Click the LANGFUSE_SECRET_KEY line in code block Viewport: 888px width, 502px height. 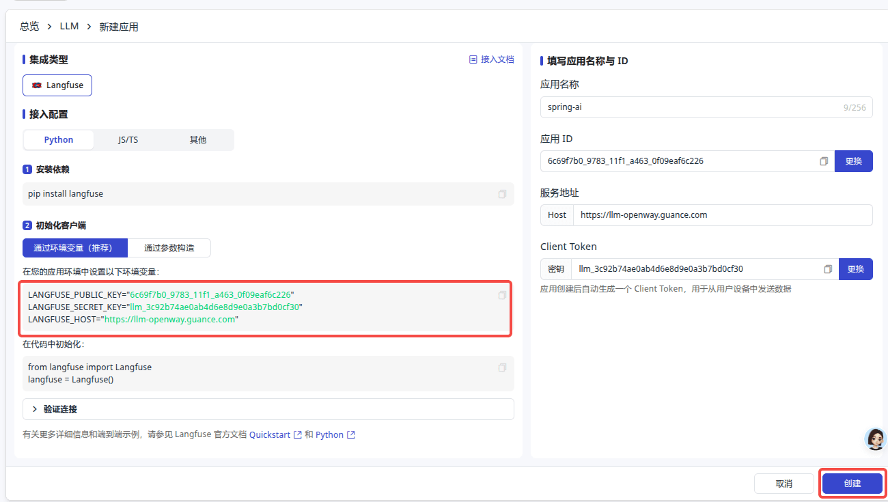pyautogui.click(x=165, y=307)
